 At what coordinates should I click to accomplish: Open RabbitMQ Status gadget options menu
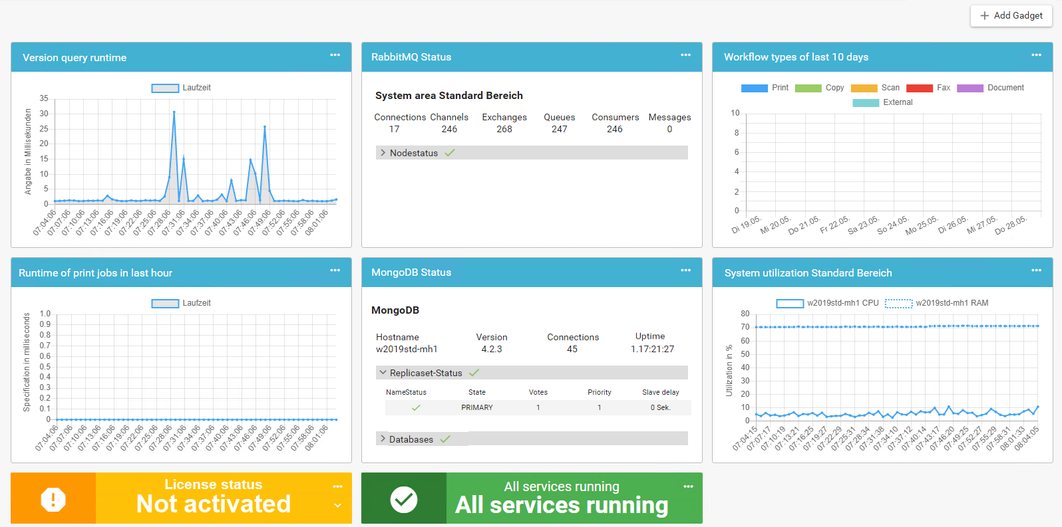point(685,55)
